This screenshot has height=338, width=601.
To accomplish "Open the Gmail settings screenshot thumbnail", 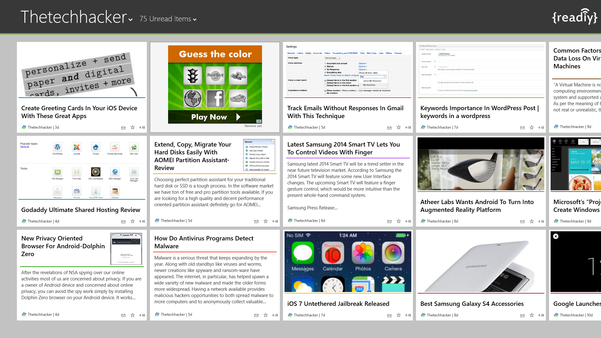I will click(348, 70).
